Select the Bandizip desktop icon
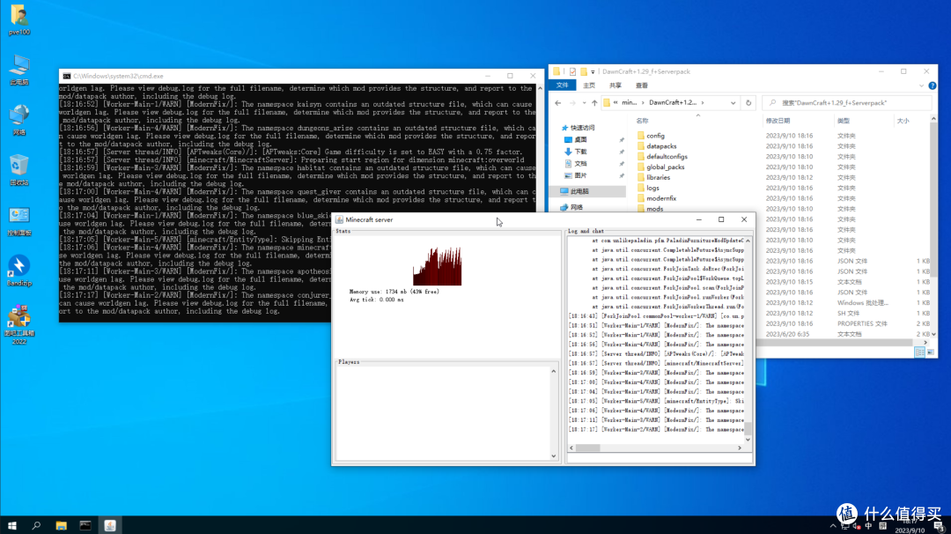Screen dimensions: 951x534 (x=19, y=271)
